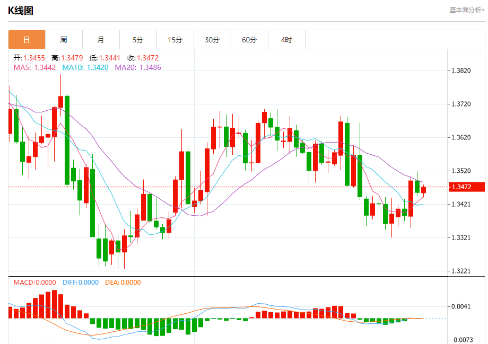The image size is (488, 344).
Task: Click the 1.3520 price axis label
Action: click(x=461, y=171)
